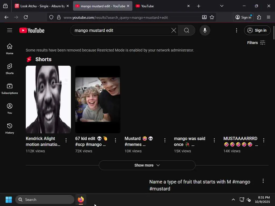Screen dimensions: 275x206
Task: Open search Filters
Action: click(256, 43)
